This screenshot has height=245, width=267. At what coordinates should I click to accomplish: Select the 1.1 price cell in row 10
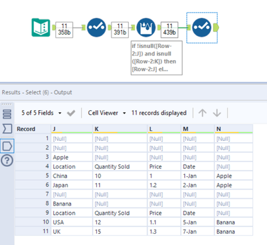(164, 222)
